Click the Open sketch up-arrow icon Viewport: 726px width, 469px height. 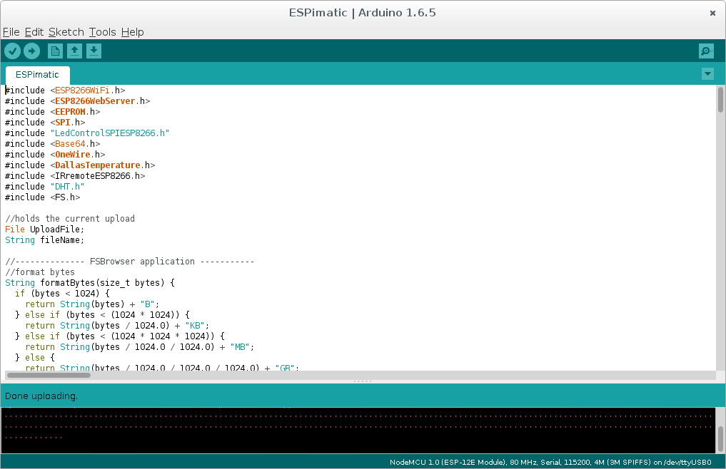tap(74, 51)
